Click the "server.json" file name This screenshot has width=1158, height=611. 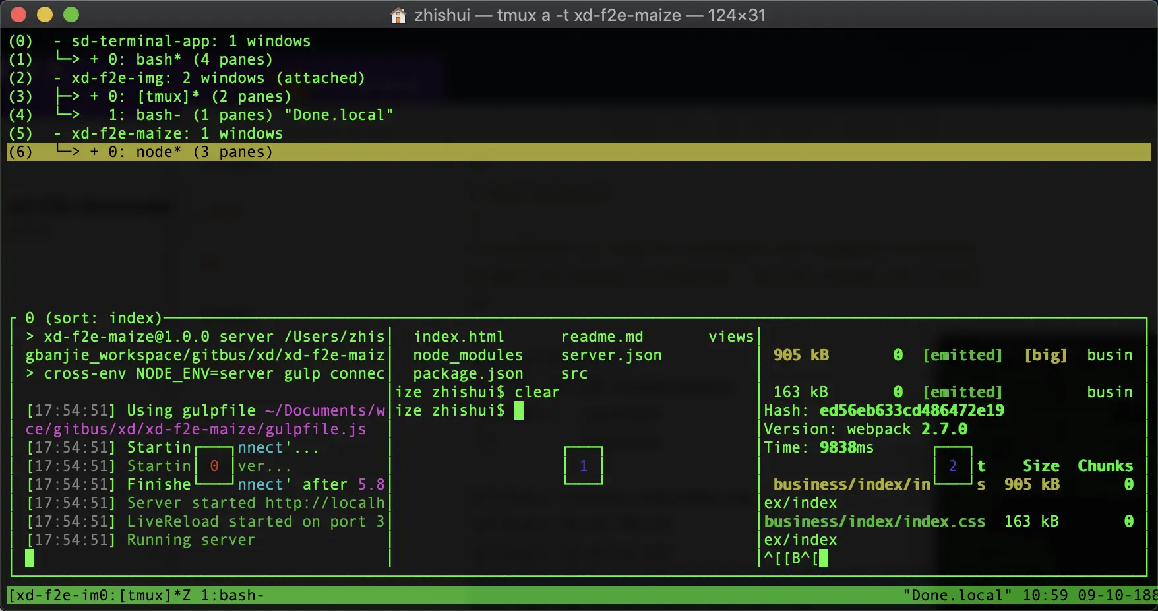(x=611, y=355)
